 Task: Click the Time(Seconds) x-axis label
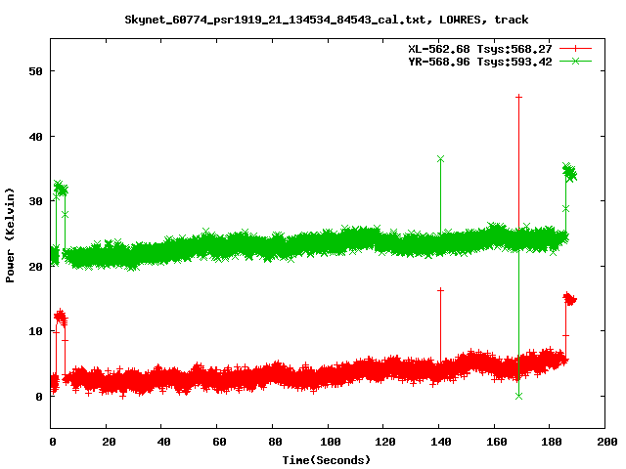(x=326, y=460)
